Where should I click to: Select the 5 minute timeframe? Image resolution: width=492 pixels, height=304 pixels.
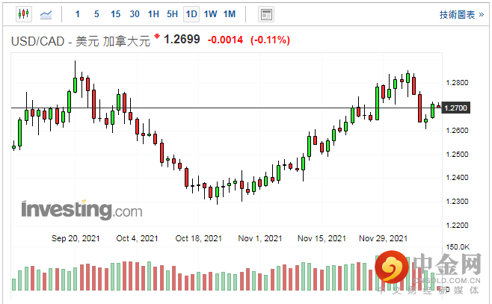(96, 14)
